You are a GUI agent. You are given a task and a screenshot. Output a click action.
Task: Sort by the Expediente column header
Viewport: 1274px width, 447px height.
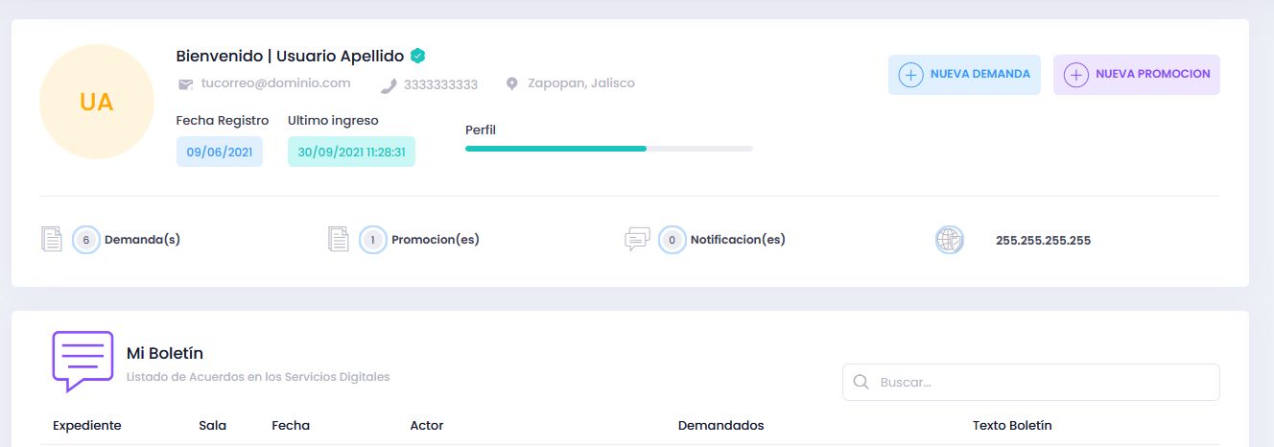87,425
